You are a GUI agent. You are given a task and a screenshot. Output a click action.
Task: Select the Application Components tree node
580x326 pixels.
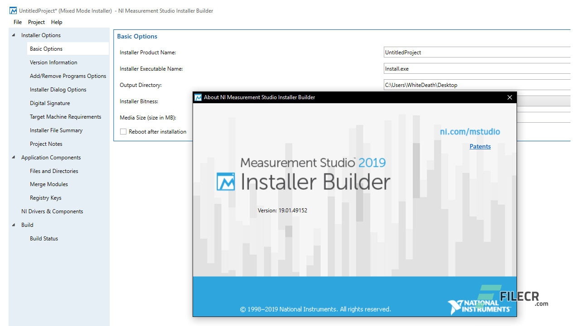pyautogui.click(x=51, y=158)
